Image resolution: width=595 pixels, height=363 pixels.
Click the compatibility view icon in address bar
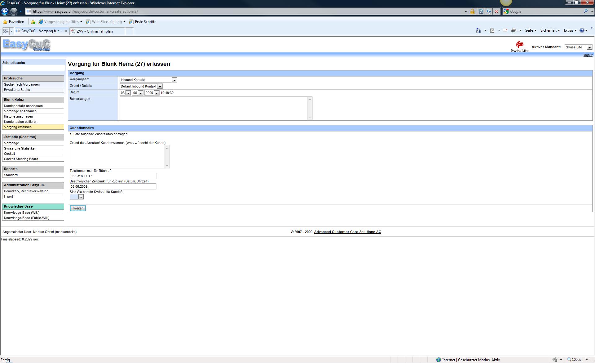(x=481, y=11)
